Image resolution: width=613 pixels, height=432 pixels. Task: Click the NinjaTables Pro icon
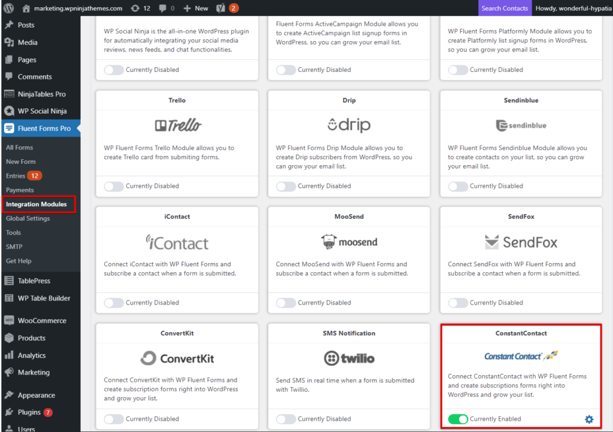pos(9,94)
